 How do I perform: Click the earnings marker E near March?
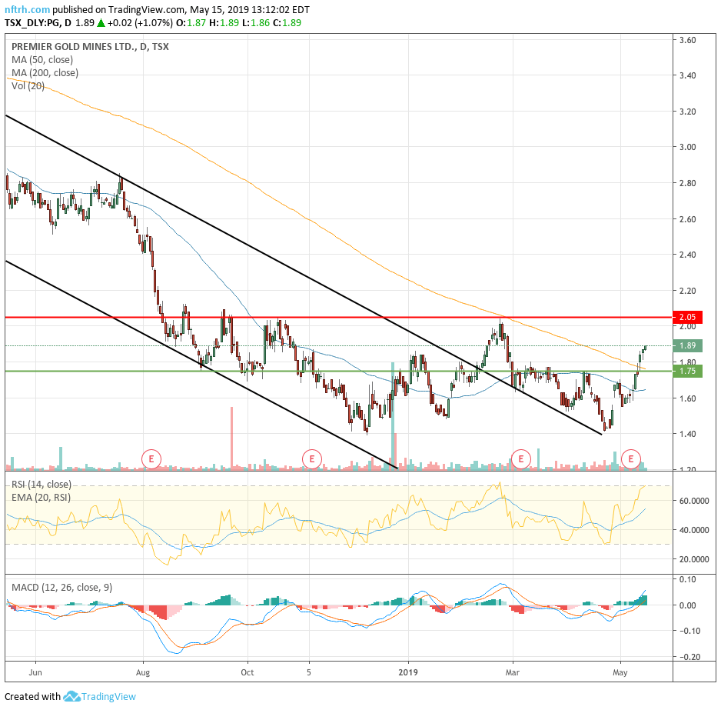pos(521,458)
